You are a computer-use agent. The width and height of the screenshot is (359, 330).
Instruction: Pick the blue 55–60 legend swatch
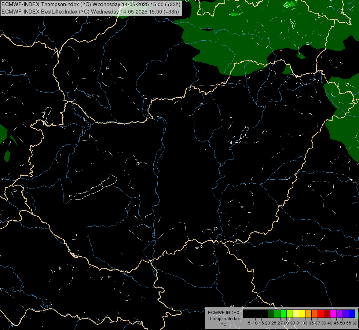[352, 313]
